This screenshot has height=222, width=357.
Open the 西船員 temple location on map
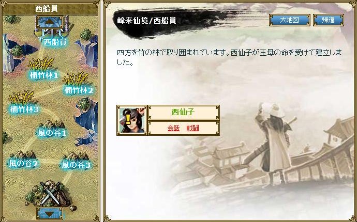click(x=55, y=42)
